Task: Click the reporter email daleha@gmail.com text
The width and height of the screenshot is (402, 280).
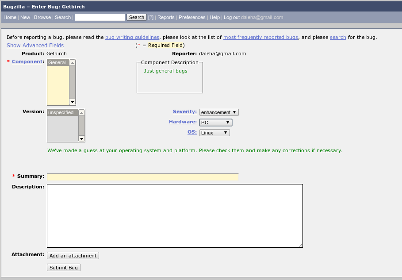Action: click(x=222, y=54)
